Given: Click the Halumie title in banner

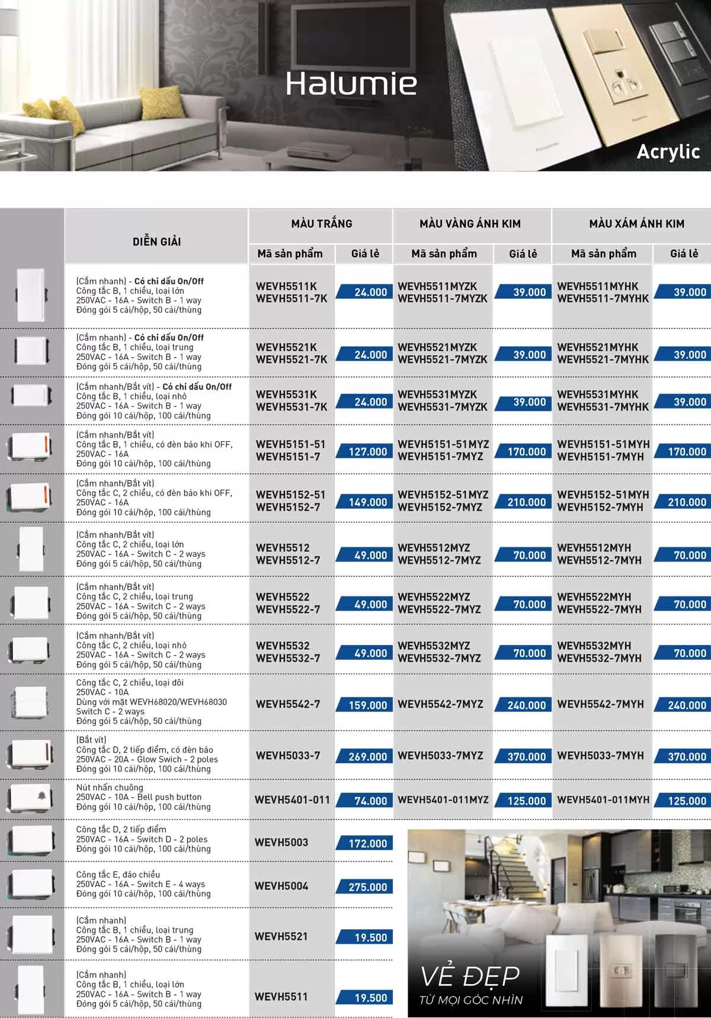Looking at the screenshot, I should pos(351,84).
